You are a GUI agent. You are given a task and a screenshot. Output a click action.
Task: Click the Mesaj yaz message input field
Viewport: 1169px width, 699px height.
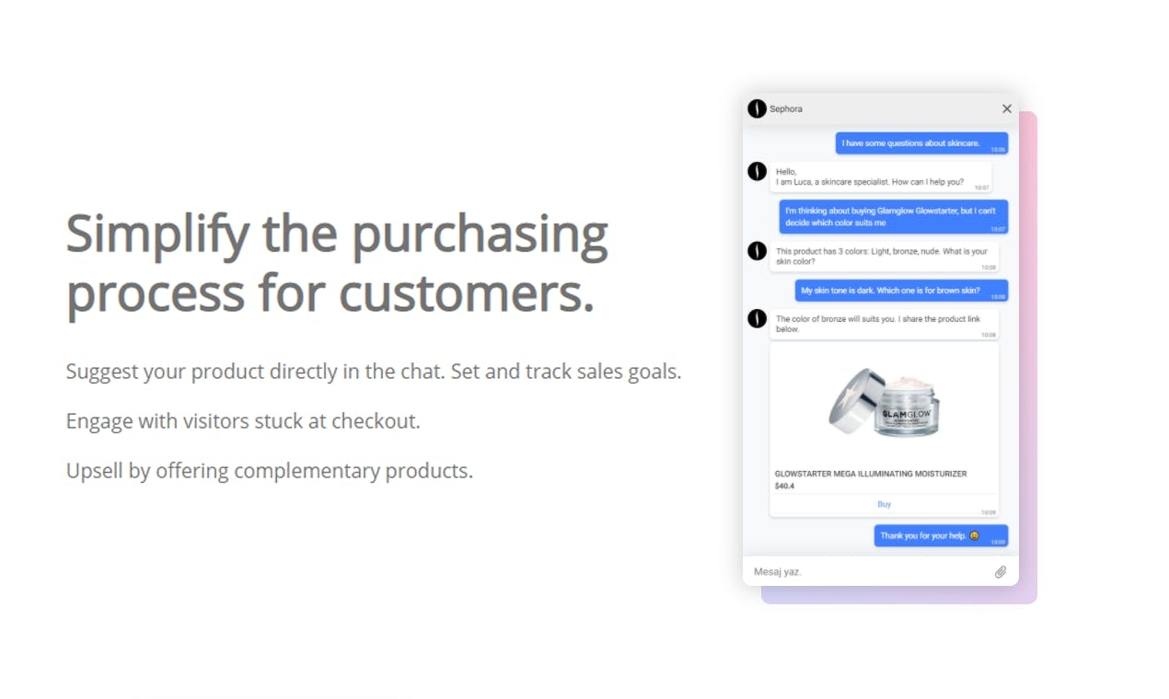(869, 572)
